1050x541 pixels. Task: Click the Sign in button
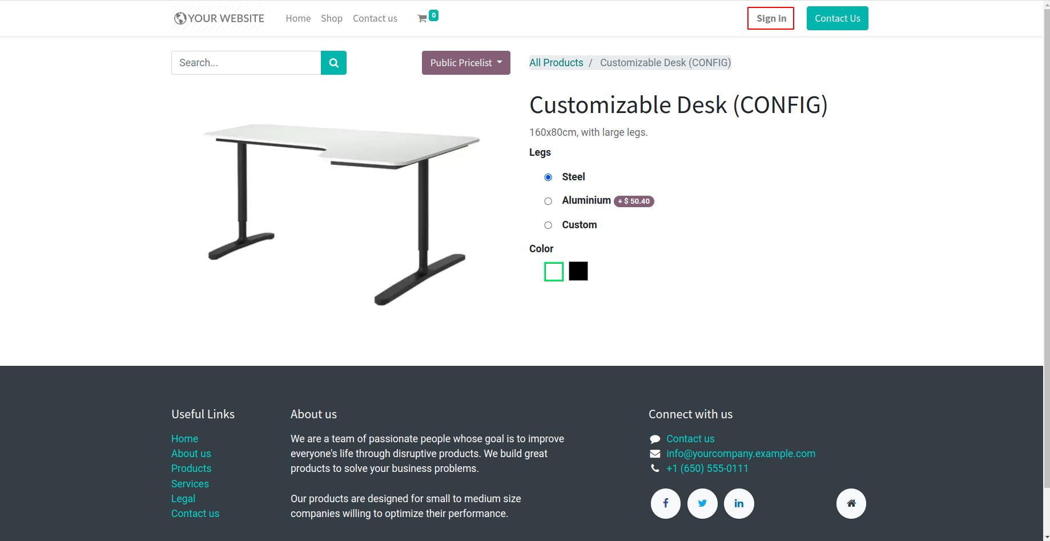(771, 18)
